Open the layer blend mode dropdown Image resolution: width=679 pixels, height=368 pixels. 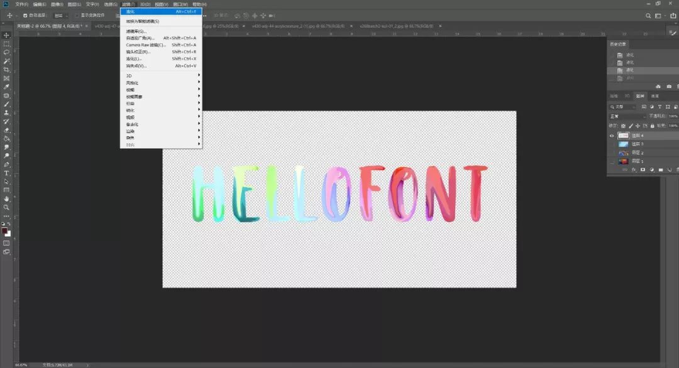pos(627,116)
